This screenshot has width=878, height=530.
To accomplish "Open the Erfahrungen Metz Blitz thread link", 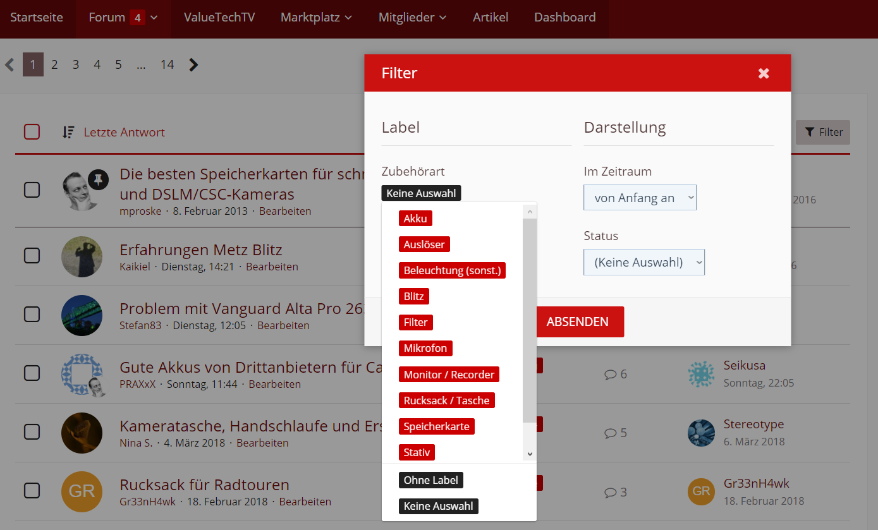I will click(x=200, y=249).
